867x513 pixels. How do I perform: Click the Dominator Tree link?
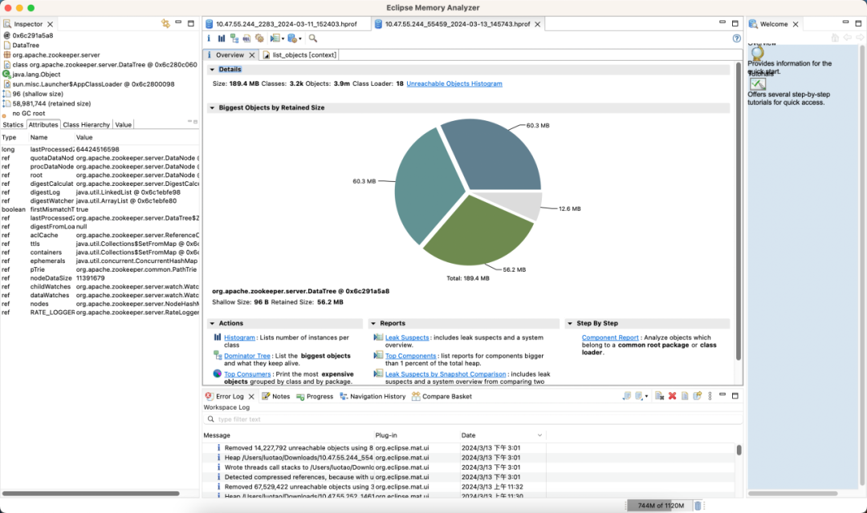click(247, 356)
